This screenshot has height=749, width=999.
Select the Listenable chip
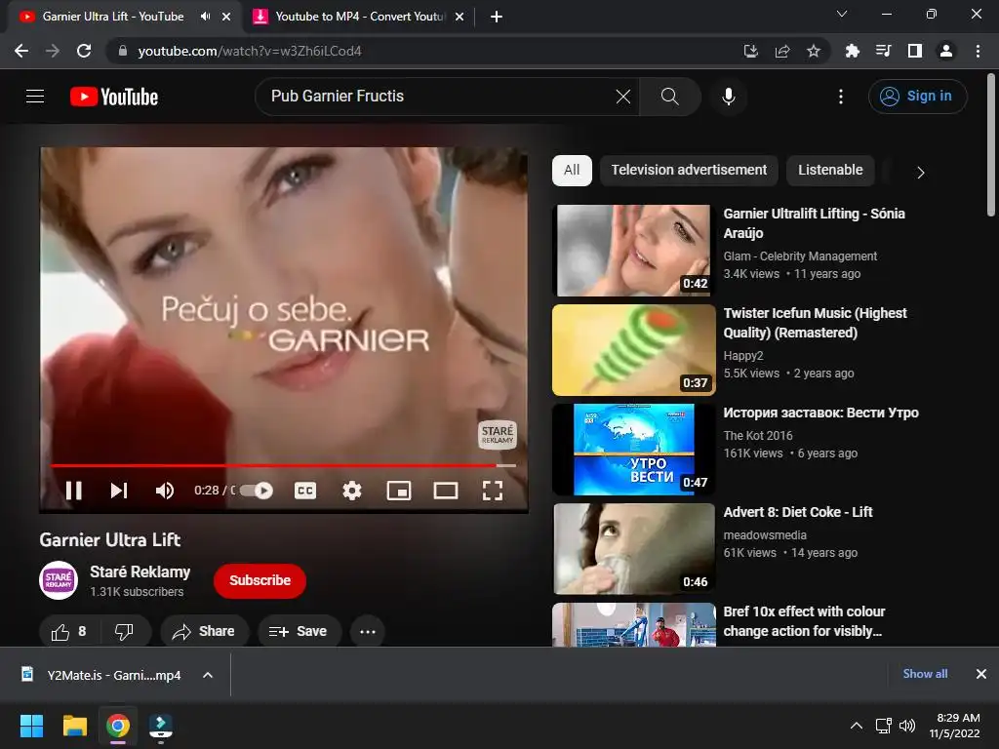[x=830, y=170]
